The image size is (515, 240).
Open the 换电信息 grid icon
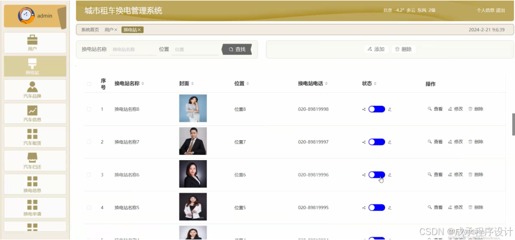tap(32, 181)
